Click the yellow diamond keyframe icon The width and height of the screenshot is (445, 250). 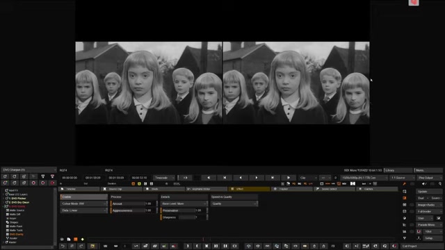pyautogui.click(x=82, y=239)
